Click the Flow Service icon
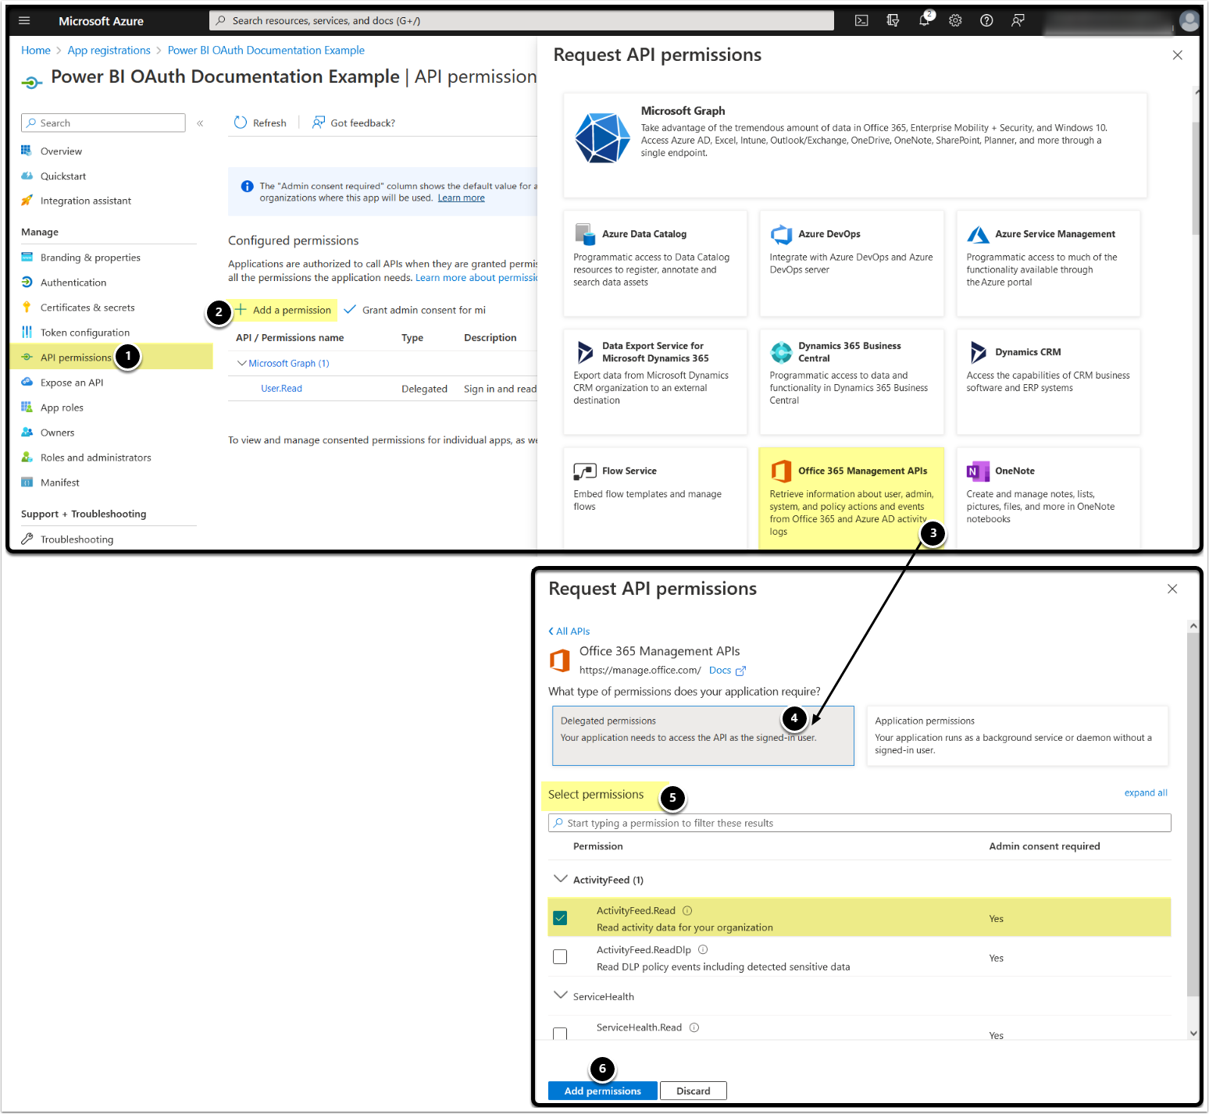This screenshot has width=1209, height=1114. [x=585, y=471]
